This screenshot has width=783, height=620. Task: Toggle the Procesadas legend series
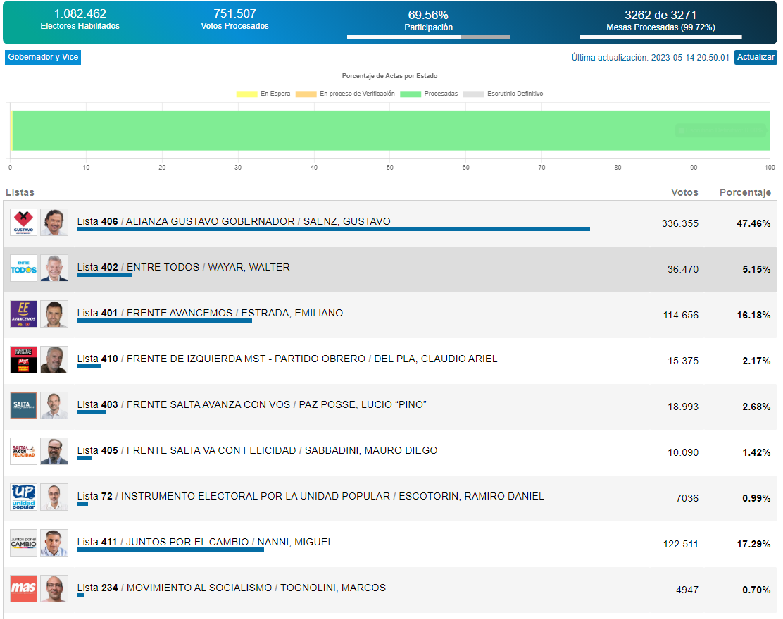point(429,94)
